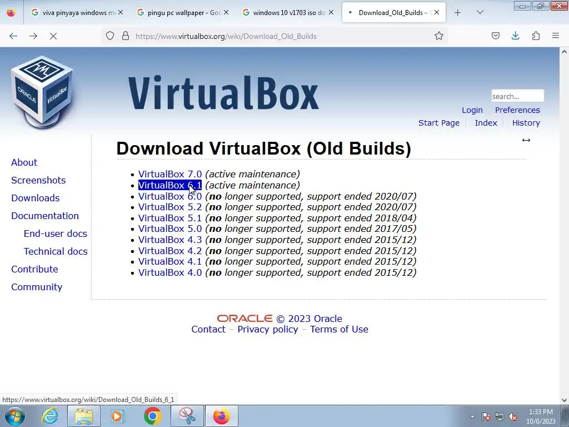Close the windows 10 v1703 iso tab
The image size is (569, 427).
(331, 13)
